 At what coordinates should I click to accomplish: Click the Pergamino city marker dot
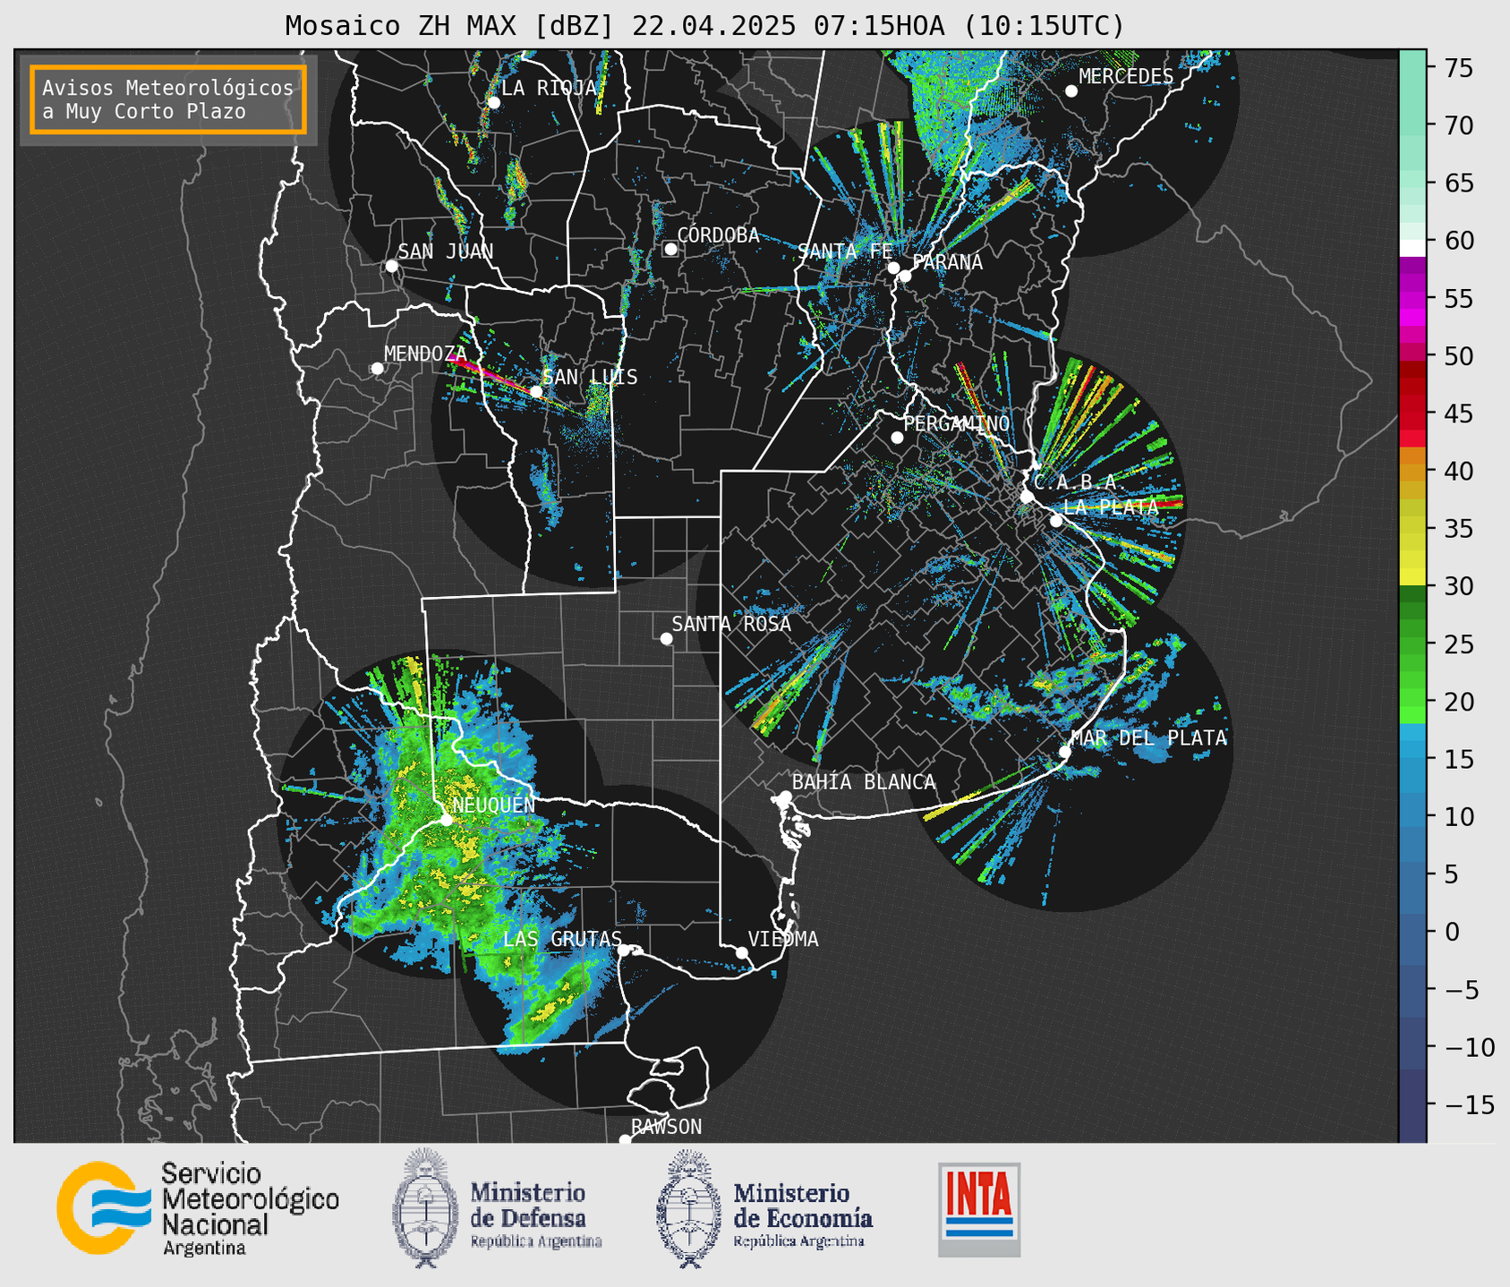tap(897, 438)
